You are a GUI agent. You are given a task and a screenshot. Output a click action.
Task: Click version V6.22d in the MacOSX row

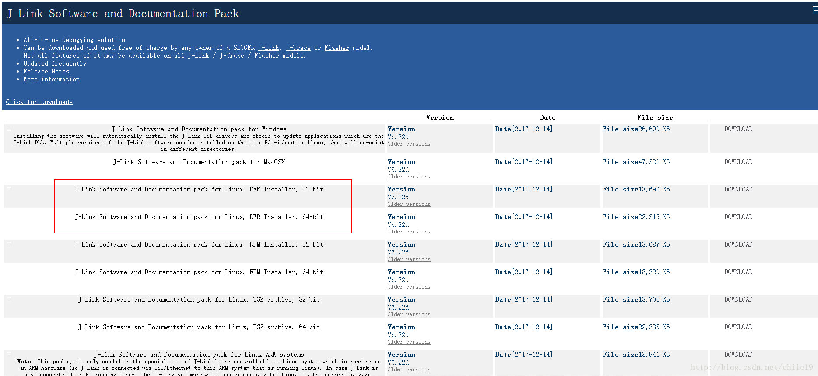click(x=398, y=170)
